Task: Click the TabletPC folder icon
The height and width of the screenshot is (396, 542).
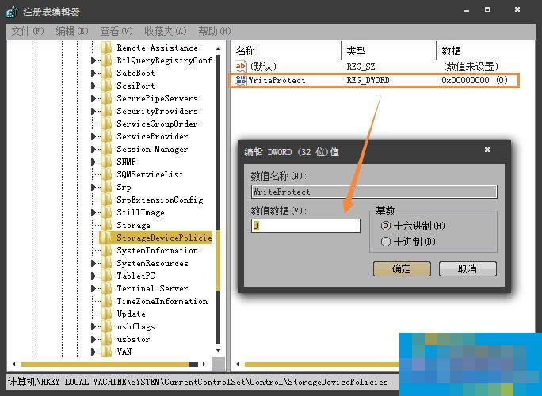Action: click(x=107, y=276)
